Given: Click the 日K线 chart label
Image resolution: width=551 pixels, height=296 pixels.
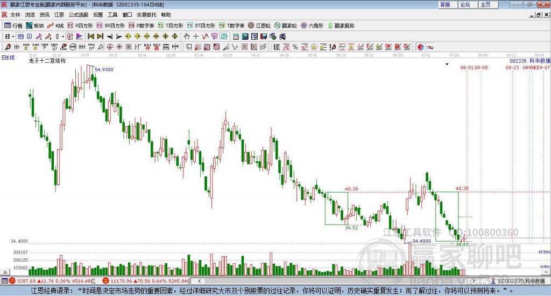Looking at the screenshot, I should (8, 57).
